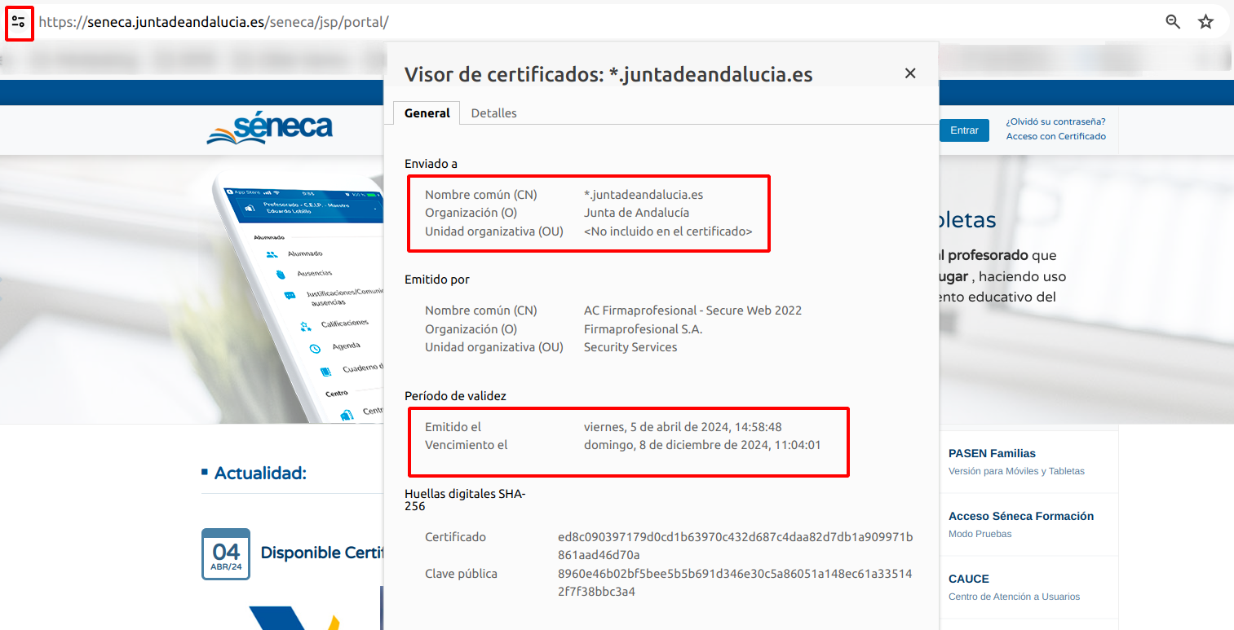The image size is (1234, 630).
Task: Click the address bar URL
Action: (214, 22)
